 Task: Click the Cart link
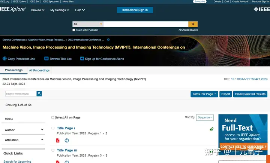click(226, 1)
